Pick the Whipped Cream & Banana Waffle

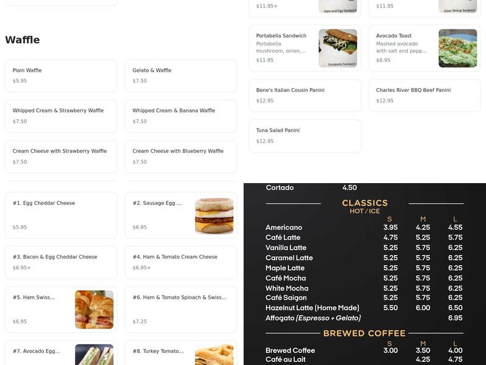click(x=180, y=116)
